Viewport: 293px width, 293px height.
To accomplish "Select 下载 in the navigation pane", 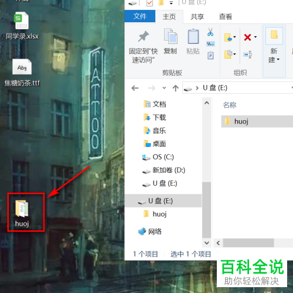I will coord(155,117).
